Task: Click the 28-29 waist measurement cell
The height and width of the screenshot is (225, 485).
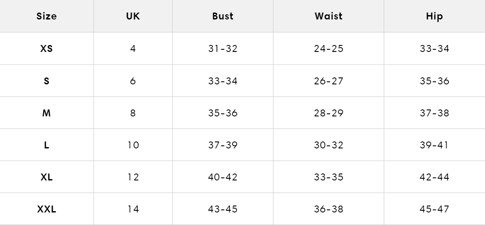Action: (x=328, y=113)
